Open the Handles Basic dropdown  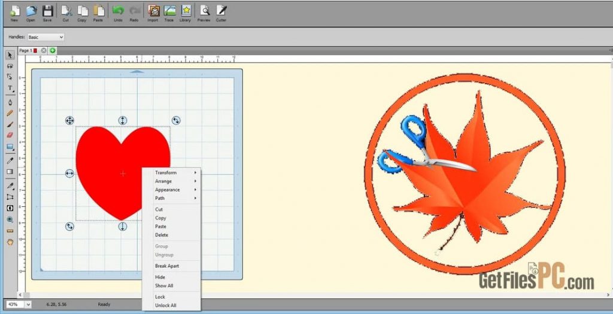45,37
